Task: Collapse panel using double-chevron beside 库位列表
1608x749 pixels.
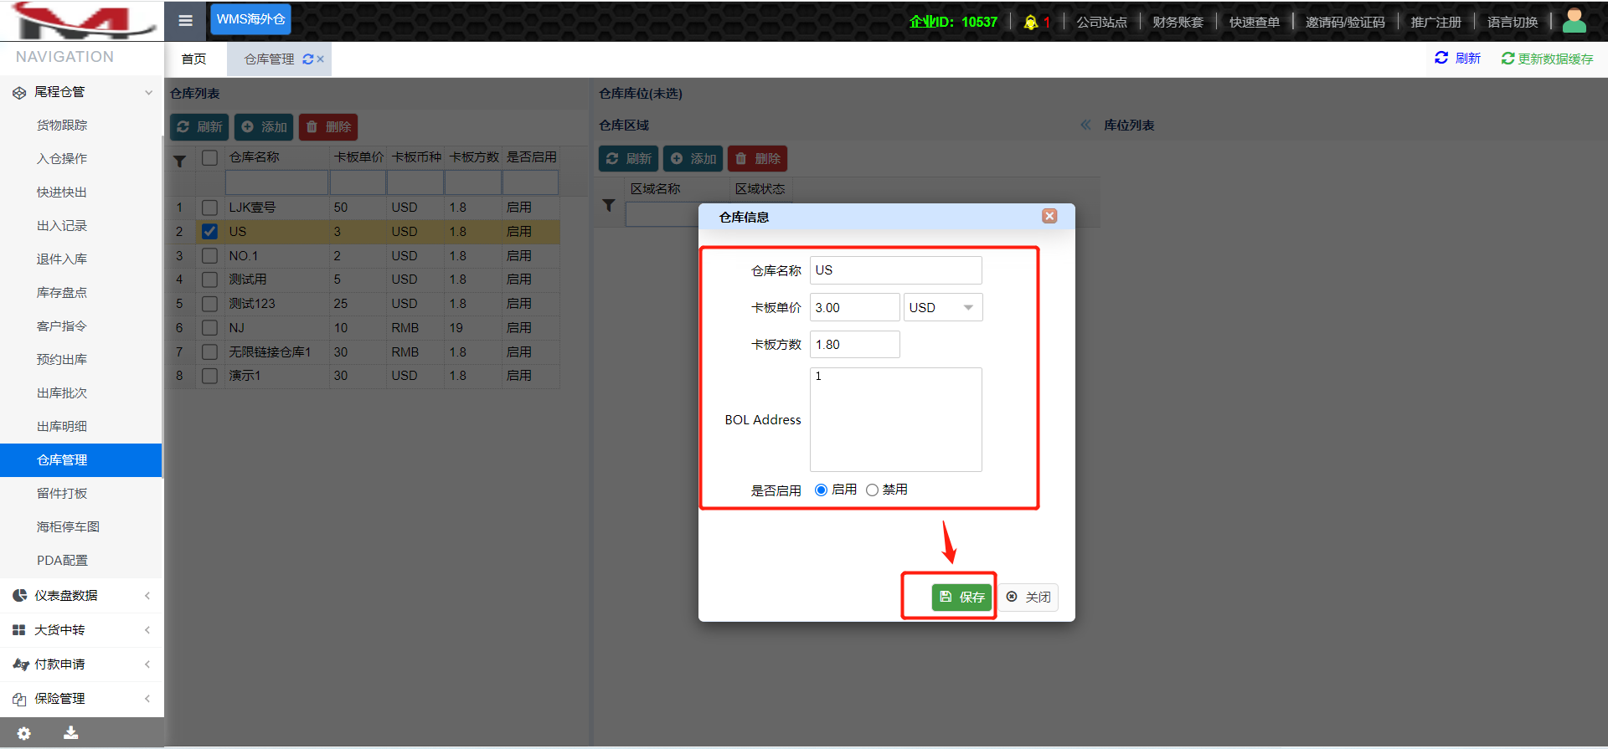Action: [1085, 126]
